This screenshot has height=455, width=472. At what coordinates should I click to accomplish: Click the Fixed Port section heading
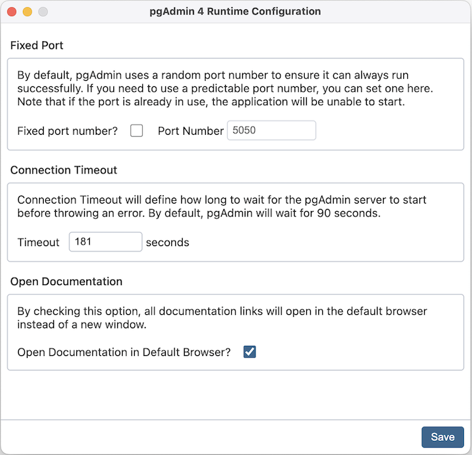coord(37,45)
